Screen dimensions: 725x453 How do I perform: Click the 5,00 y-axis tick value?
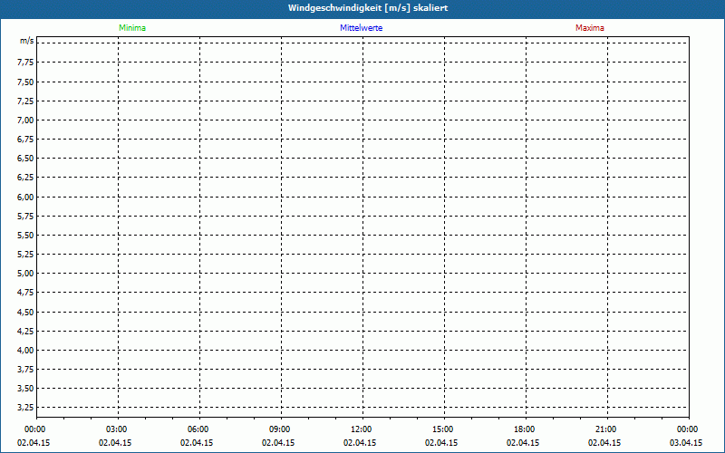(25, 273)
